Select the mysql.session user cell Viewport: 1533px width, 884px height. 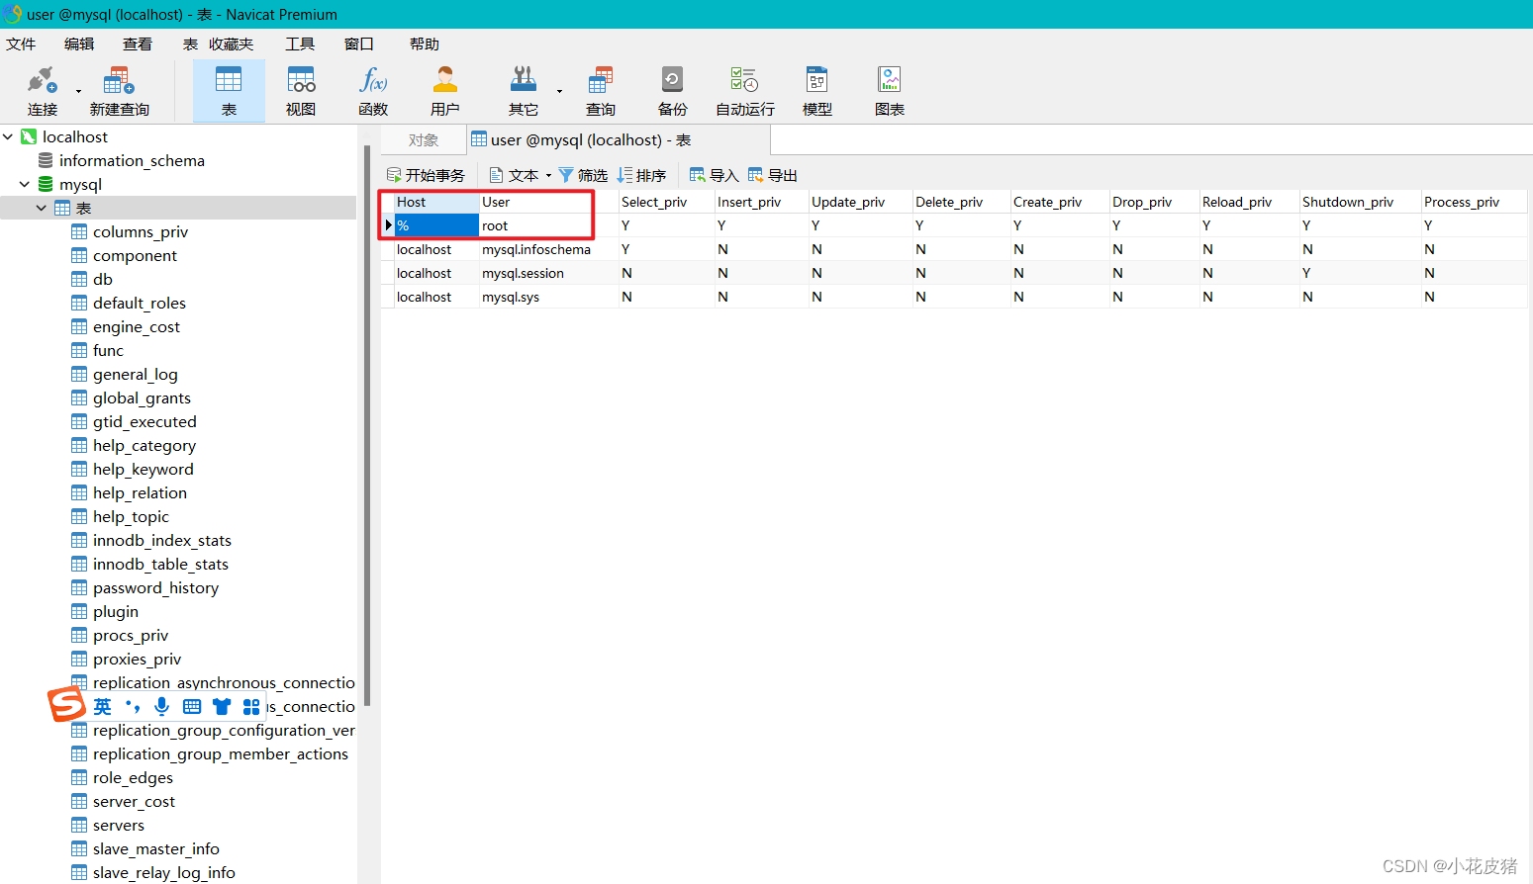[548, 273]
